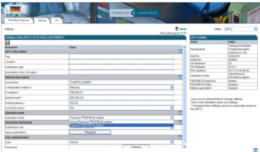Open help for Operation mode section

180,113
